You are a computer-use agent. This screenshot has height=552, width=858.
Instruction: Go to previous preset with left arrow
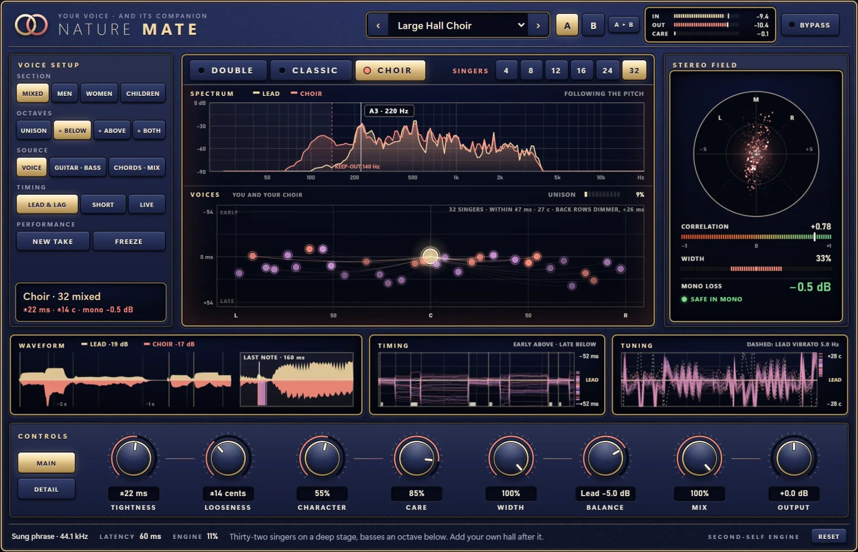coord(378,26)
